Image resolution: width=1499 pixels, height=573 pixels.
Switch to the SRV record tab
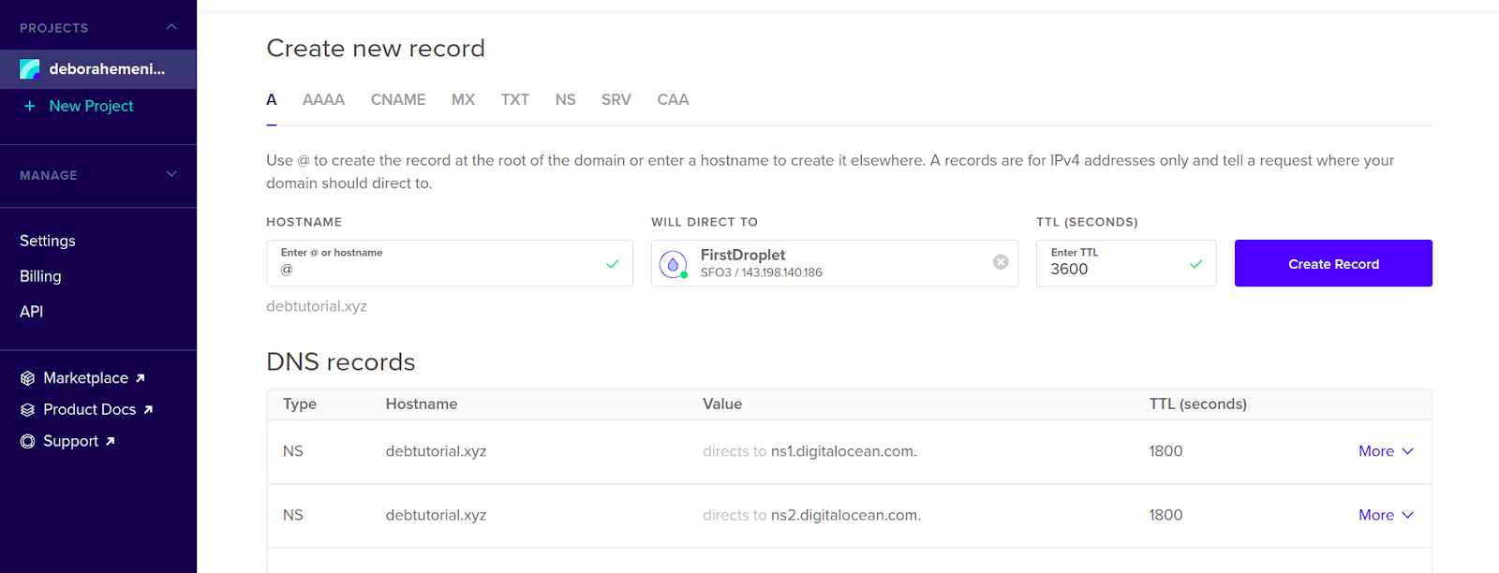click(x=616, y=99)
